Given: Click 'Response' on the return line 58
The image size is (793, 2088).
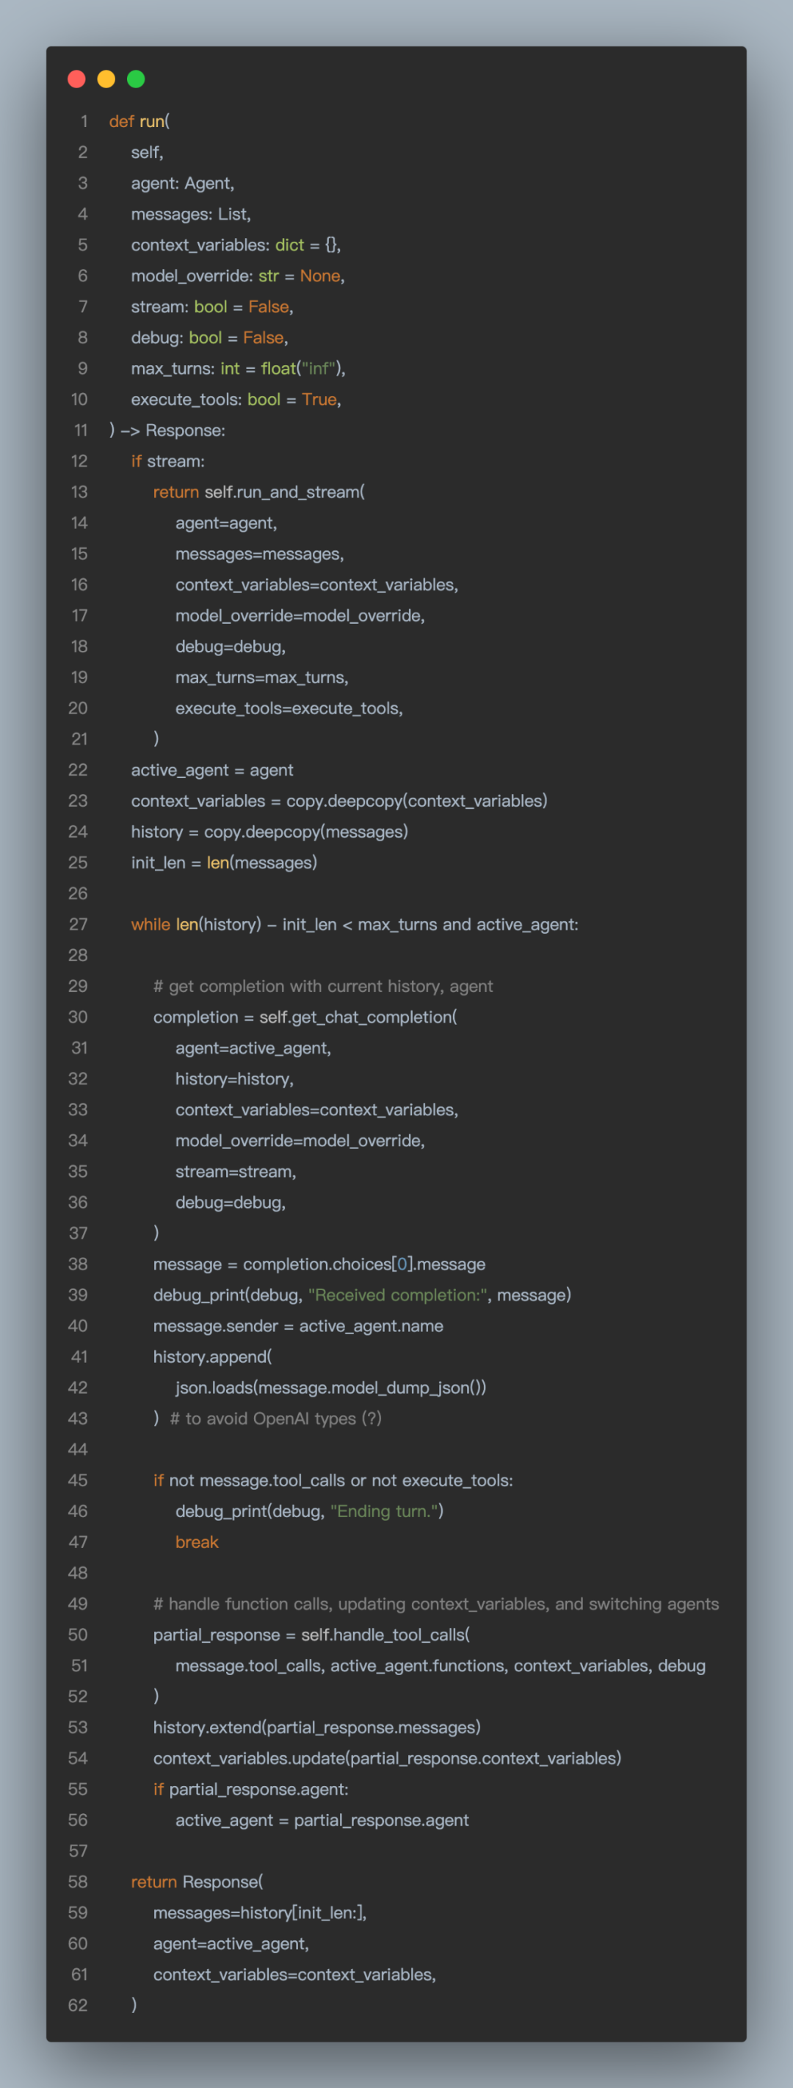Looking at the screenshot, I should pos(220,1882).
